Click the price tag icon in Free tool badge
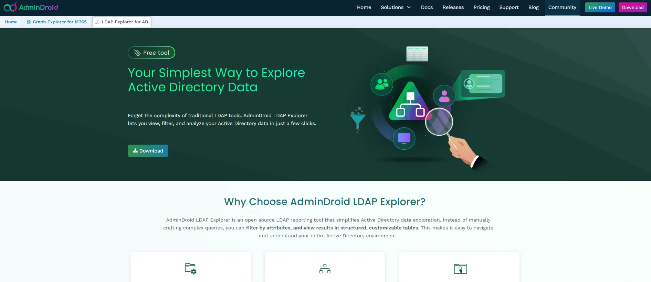The image size is (651, 282). (137, 53)
